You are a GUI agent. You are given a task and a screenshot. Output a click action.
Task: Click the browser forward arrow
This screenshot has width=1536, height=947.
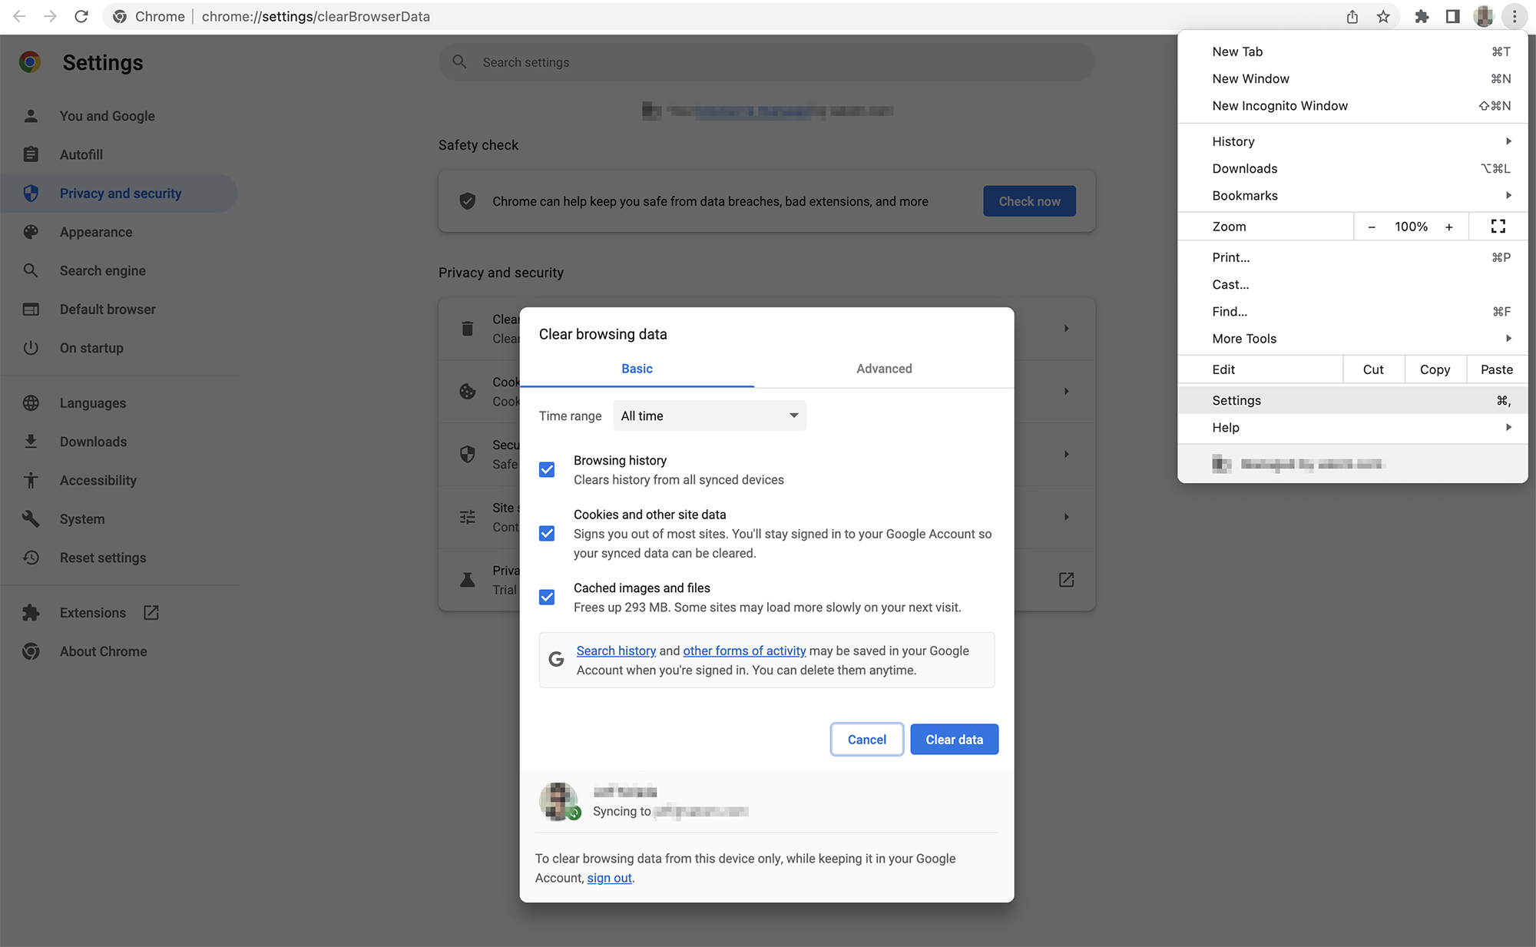point(50,16)
